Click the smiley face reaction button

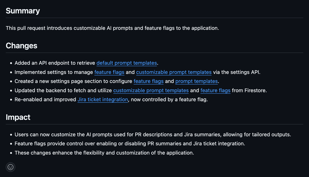point(10,167)
